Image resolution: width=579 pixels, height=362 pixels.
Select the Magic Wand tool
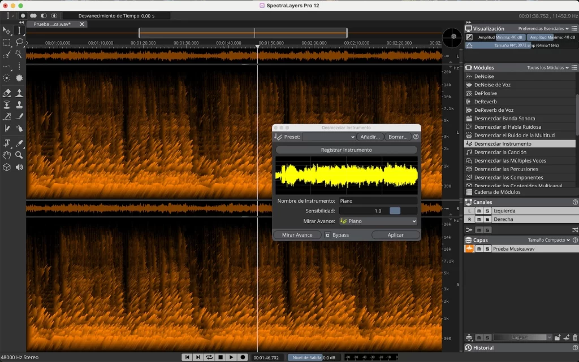click(x=19, y=55)
